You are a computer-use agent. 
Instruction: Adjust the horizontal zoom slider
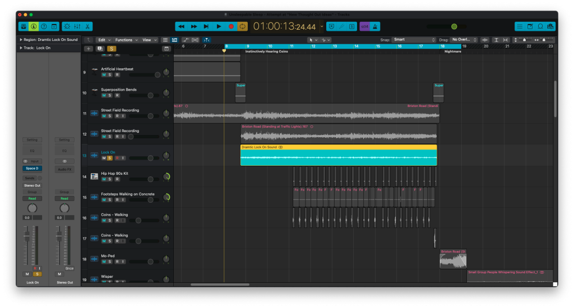point(543,40)
